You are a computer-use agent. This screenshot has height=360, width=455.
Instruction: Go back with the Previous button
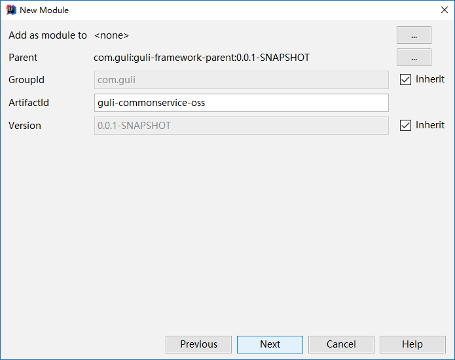(198, 344)
